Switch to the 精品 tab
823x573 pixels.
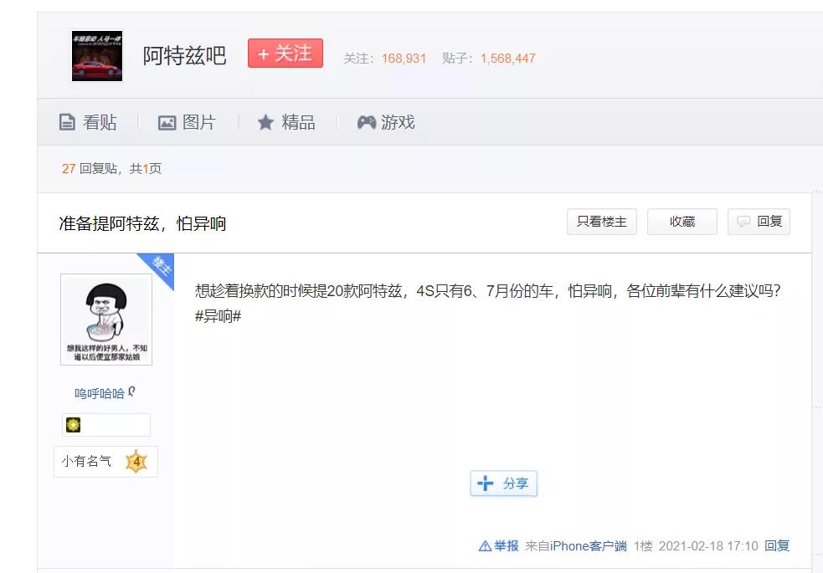tap(287, 121)
